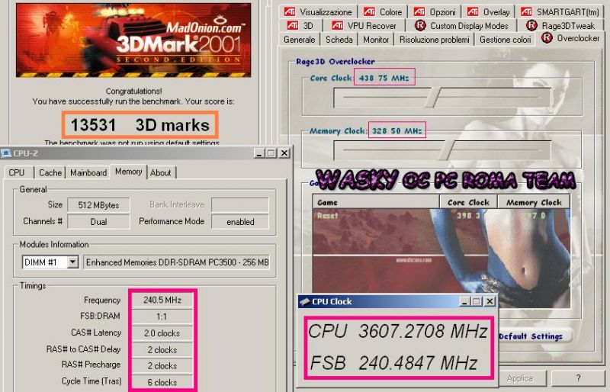
Task: Open the SMARTGART(tm) tab
Action: pos(560,12)
